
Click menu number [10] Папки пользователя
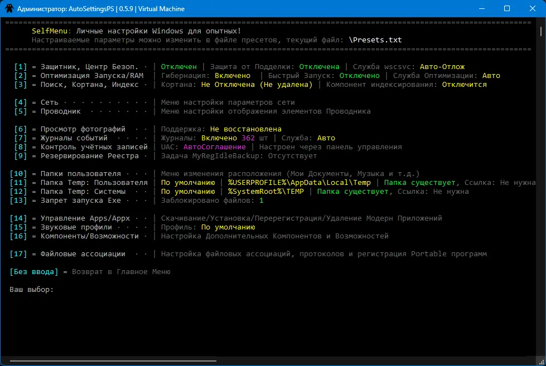click(x=18, y=174)
